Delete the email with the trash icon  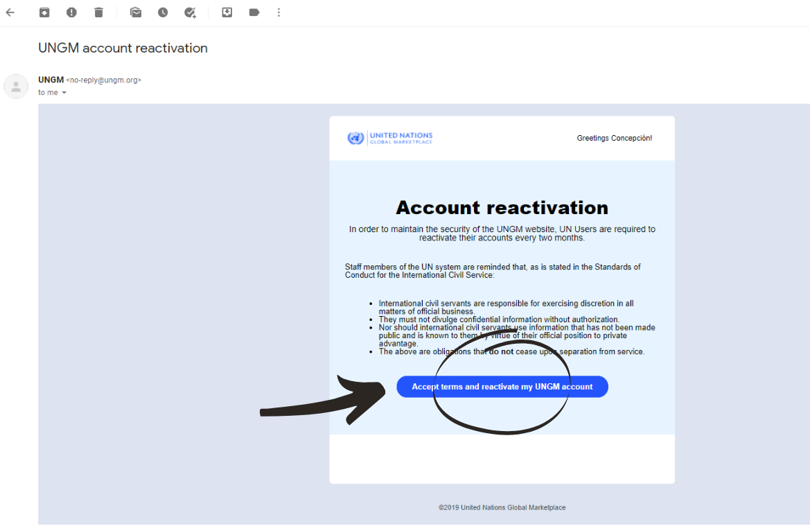click(98, 12)
